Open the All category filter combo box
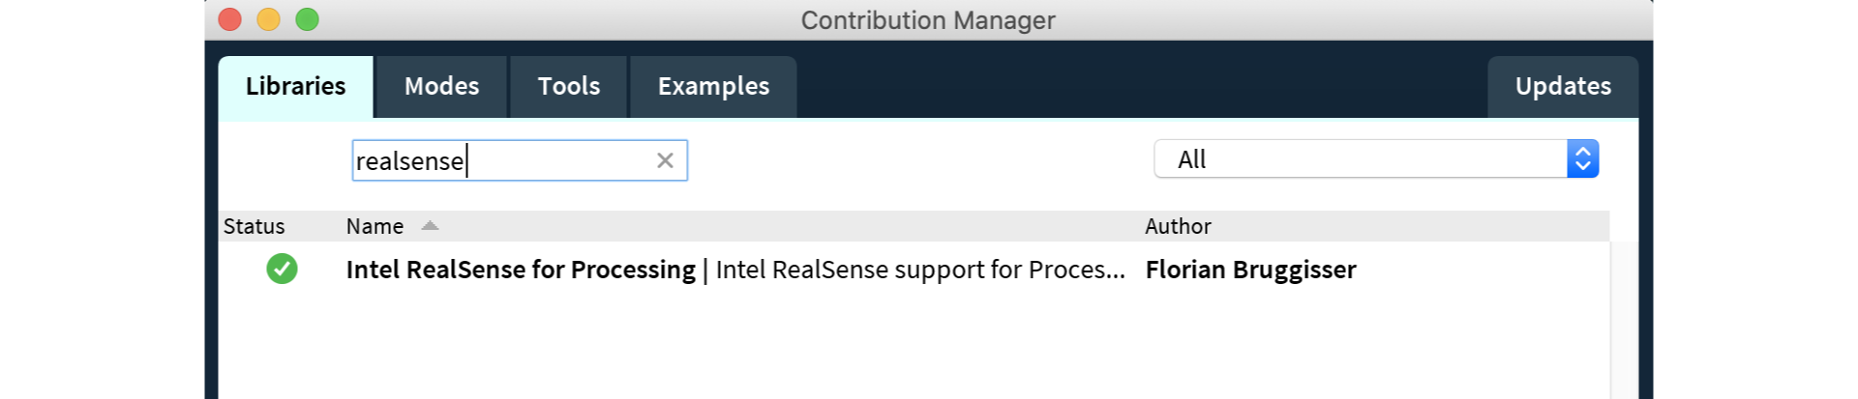 pos(1376,158)
